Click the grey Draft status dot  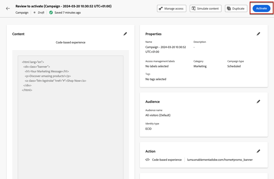[34, 12]
